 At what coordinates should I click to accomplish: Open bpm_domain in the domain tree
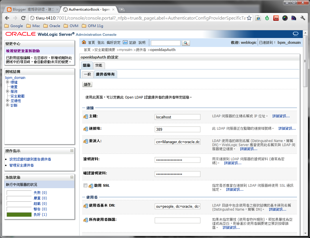tap(15, 78)
